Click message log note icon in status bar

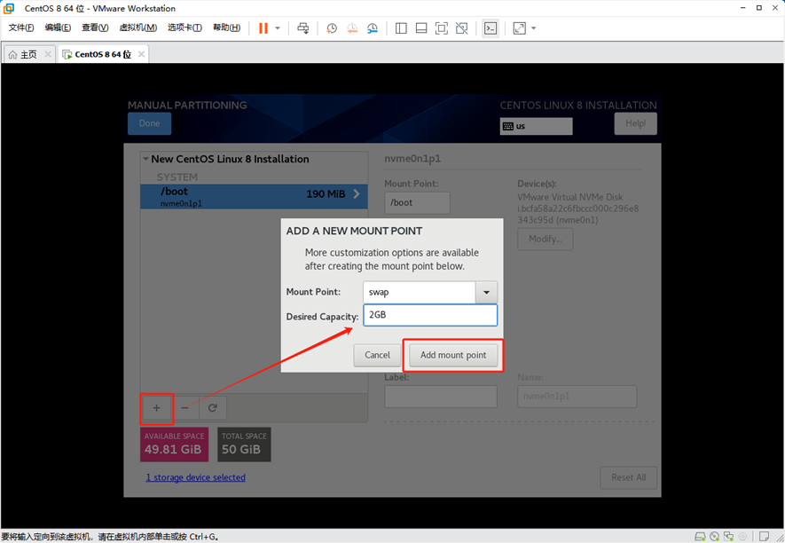pyautogui.click(x=764, y=537)
